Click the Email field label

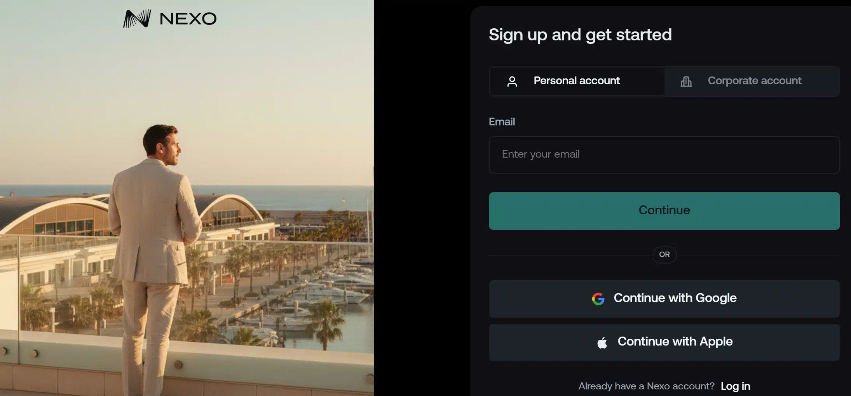[x=502, y=122]
